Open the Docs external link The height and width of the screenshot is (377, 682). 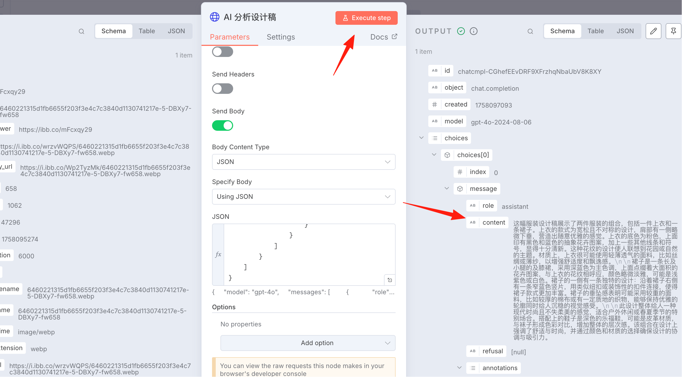[x=384, y=37]
